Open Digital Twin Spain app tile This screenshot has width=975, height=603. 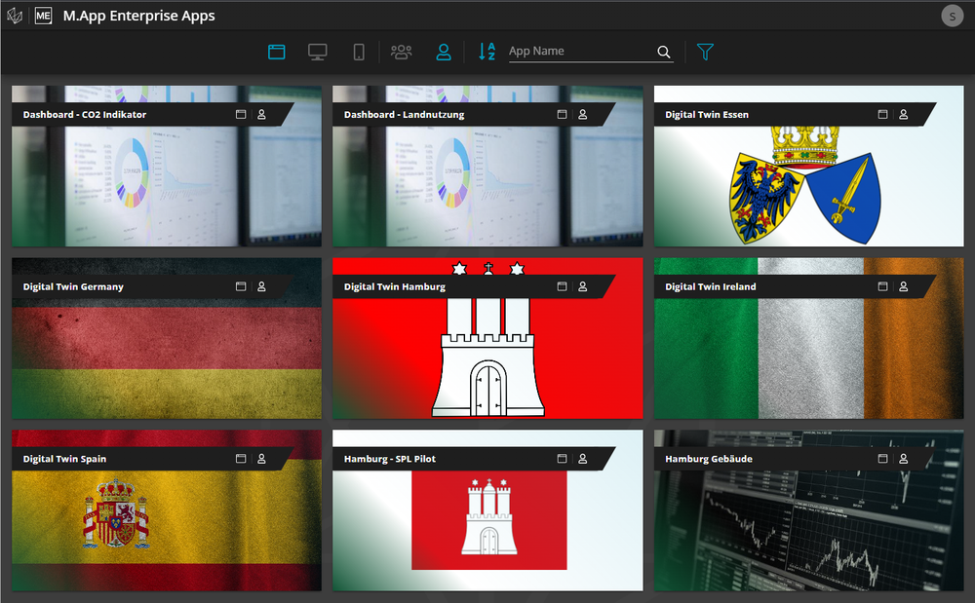point(167,509)
